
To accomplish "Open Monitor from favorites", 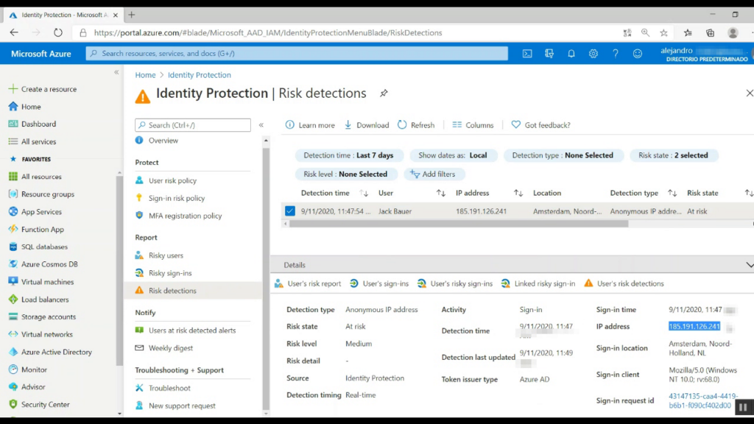I will point(34,370).
